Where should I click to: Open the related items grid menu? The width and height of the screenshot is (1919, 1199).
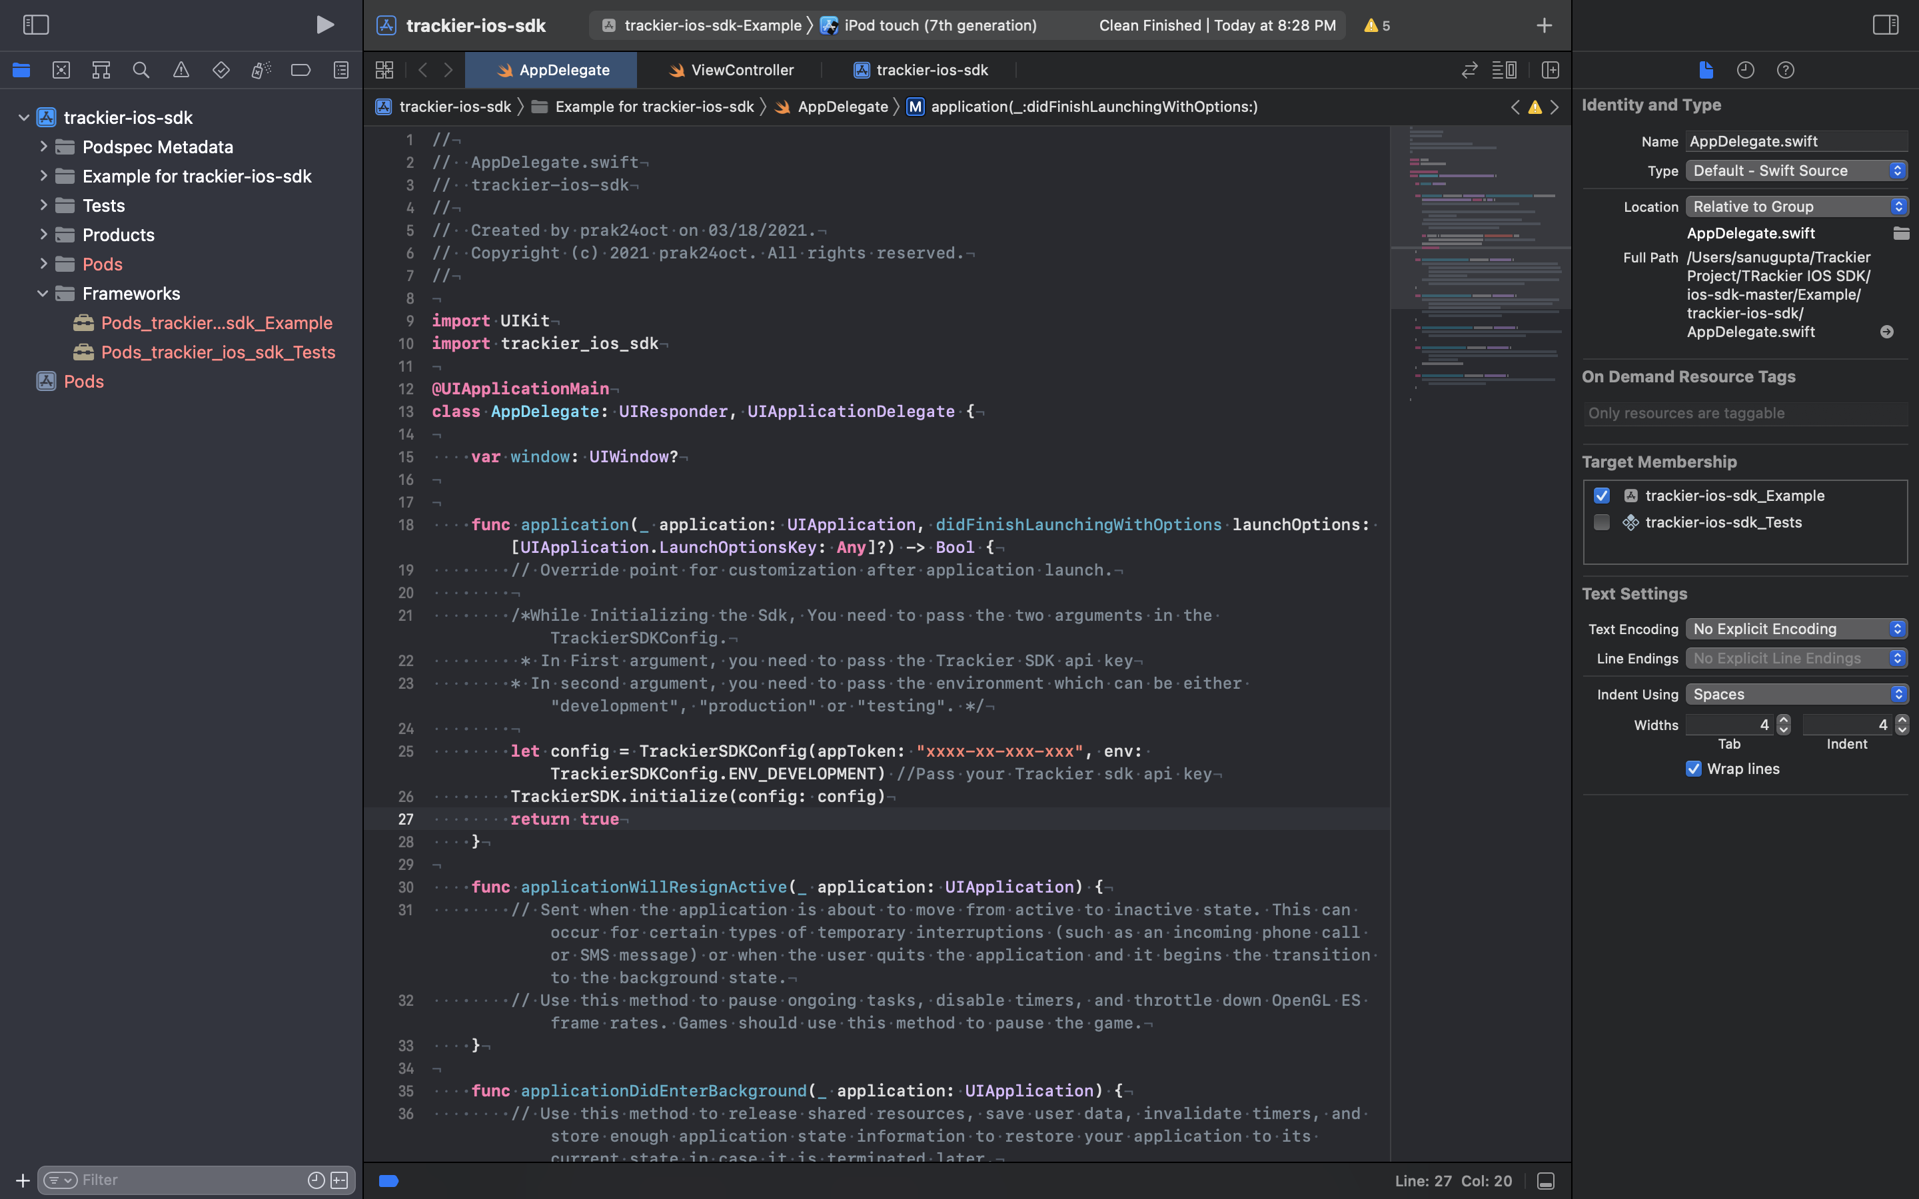click(x=384, y=70)
